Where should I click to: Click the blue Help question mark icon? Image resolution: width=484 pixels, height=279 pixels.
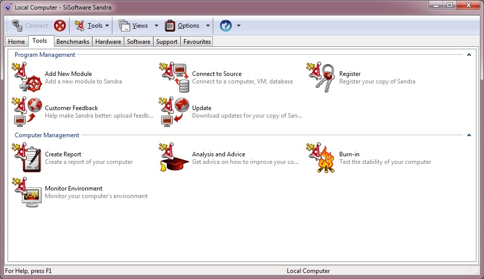click(226, 26)
